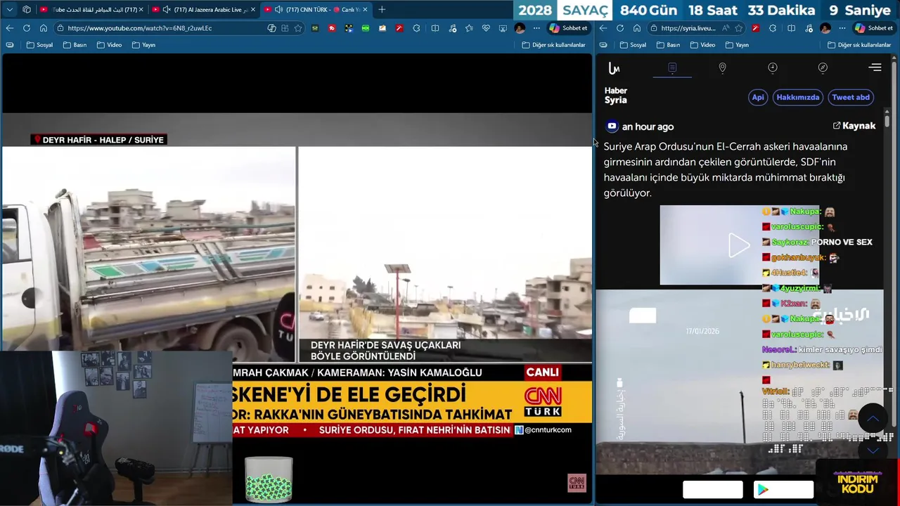This screenshot has width=900, height=506.
Task: Open Sosyal folder in right browser bookmarks bar
Action: 633,45
